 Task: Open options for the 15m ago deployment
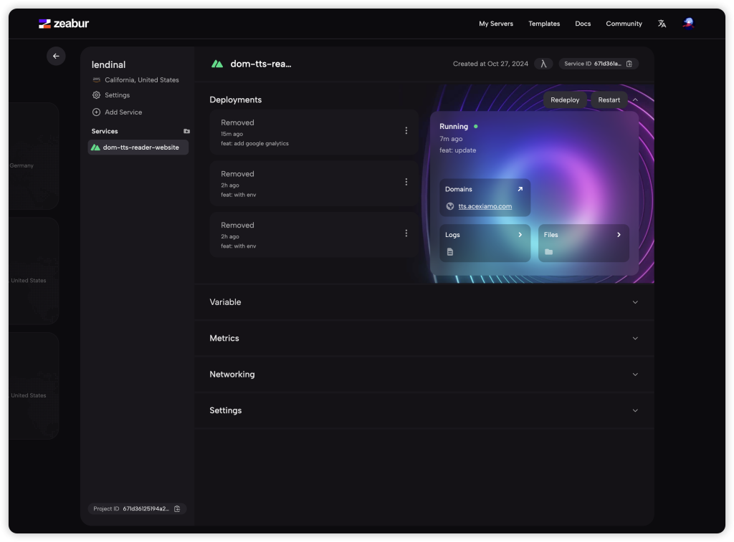406,131
